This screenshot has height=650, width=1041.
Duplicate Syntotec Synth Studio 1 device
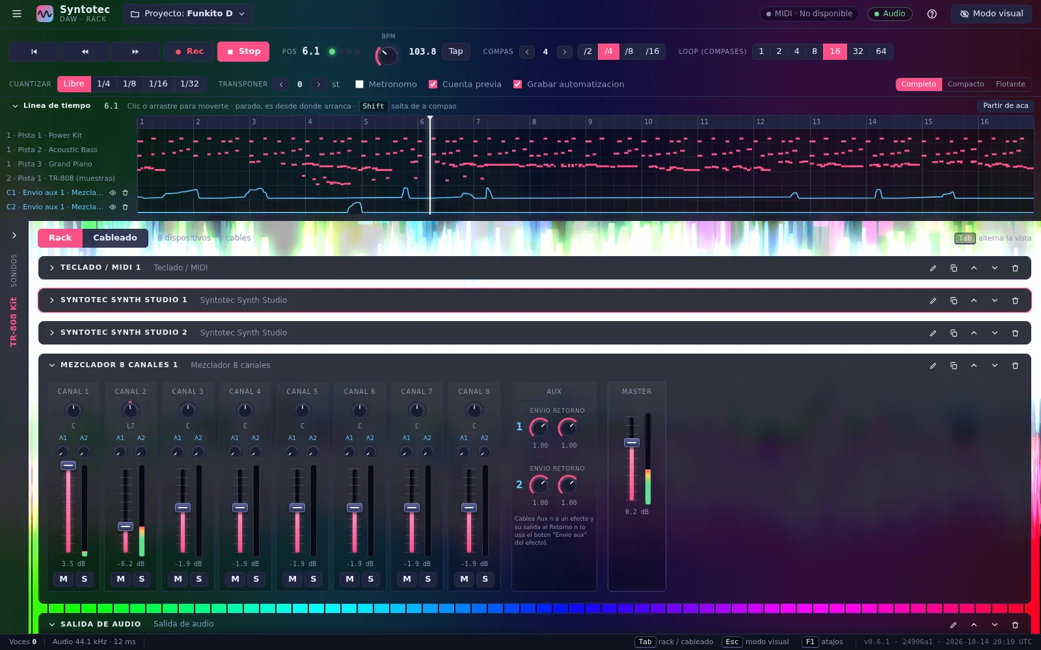point(954,300)
